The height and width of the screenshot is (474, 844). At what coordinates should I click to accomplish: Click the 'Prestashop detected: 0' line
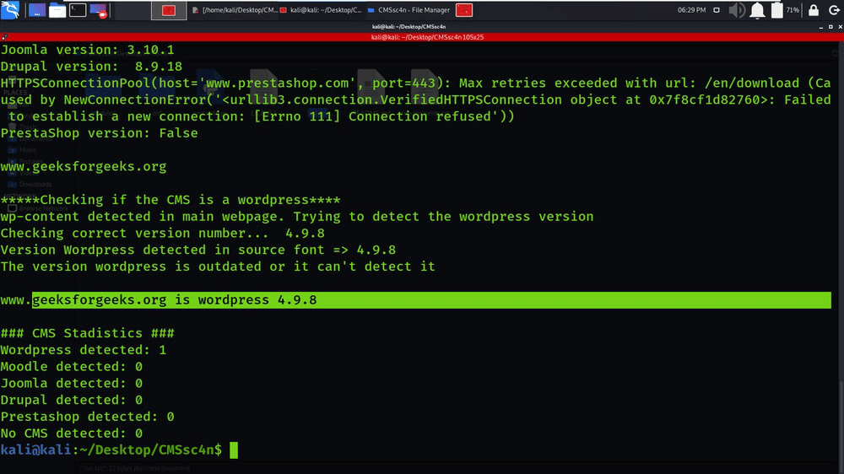87,417
